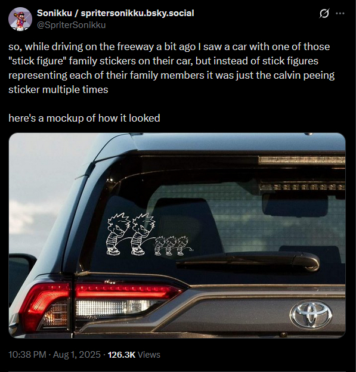The image size is (356, 372).
Task: Click the rear windshield wiper in the photo
Action: coord(248,261)
